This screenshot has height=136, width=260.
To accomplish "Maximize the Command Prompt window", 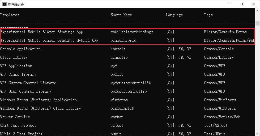I will click(241, 4).
